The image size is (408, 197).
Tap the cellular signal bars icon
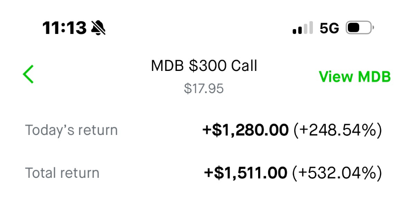click(303, 28)
